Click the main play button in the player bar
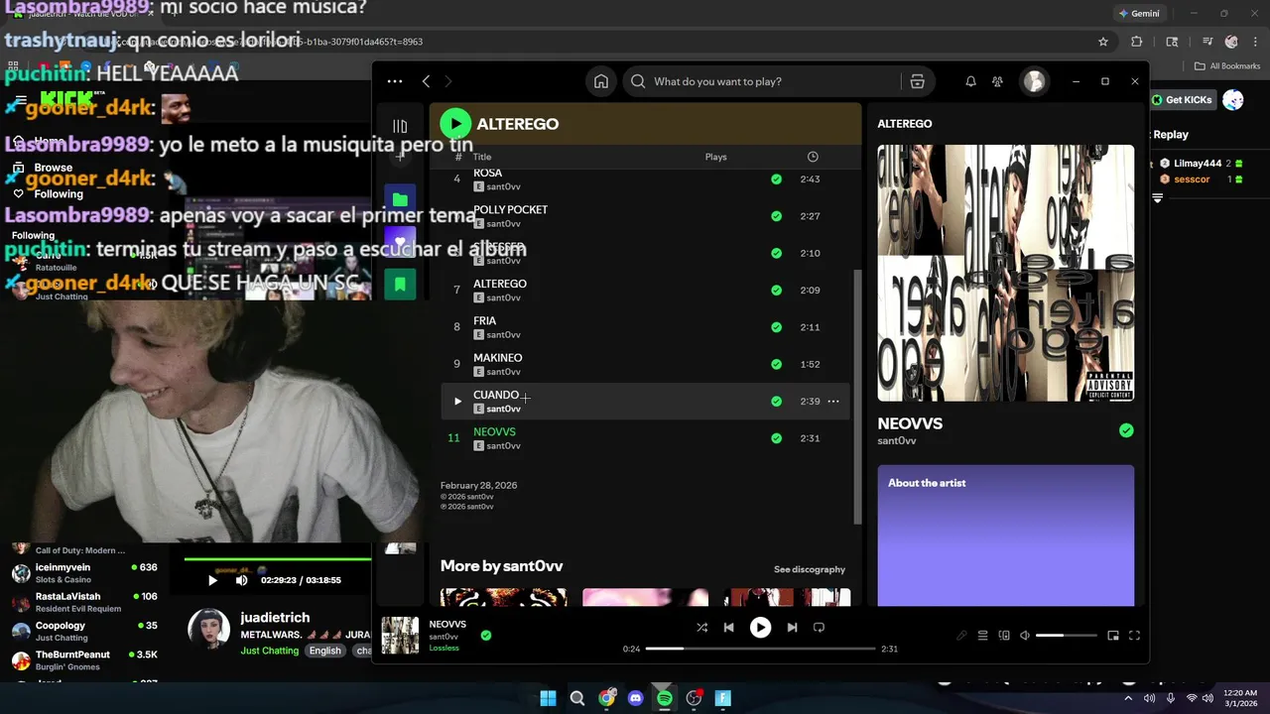This screenshot has width=1270, height=714. click(x=760, y=628)
